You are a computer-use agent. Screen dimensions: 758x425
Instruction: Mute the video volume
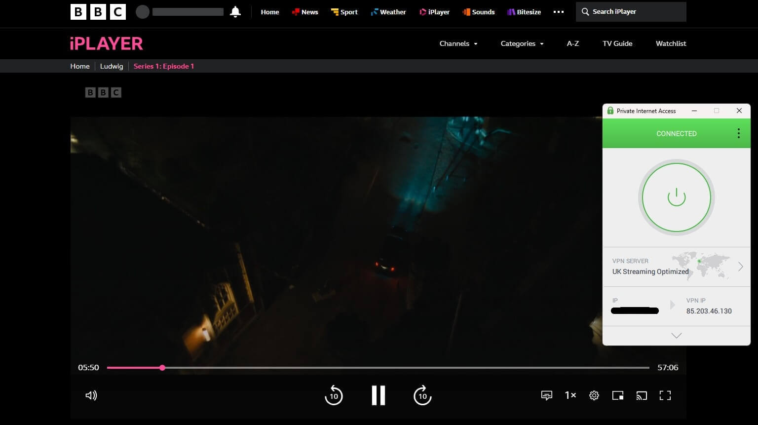tap(91, 395)
